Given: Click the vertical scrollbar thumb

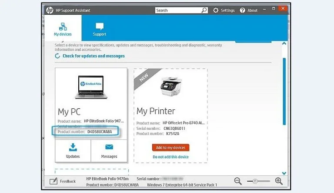Looking at the screenshot, I should pyautogui.click(x=284, y=92).
